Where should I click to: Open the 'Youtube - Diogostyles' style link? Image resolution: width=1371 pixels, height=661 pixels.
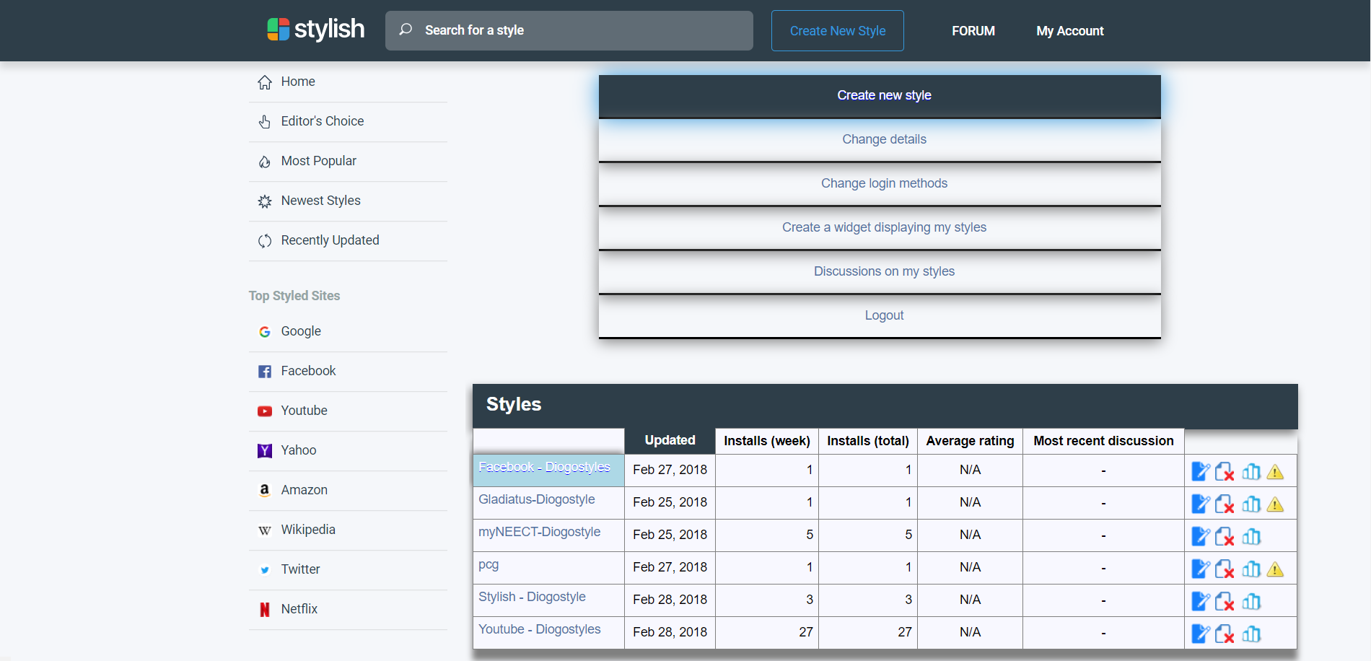[540, 629]
